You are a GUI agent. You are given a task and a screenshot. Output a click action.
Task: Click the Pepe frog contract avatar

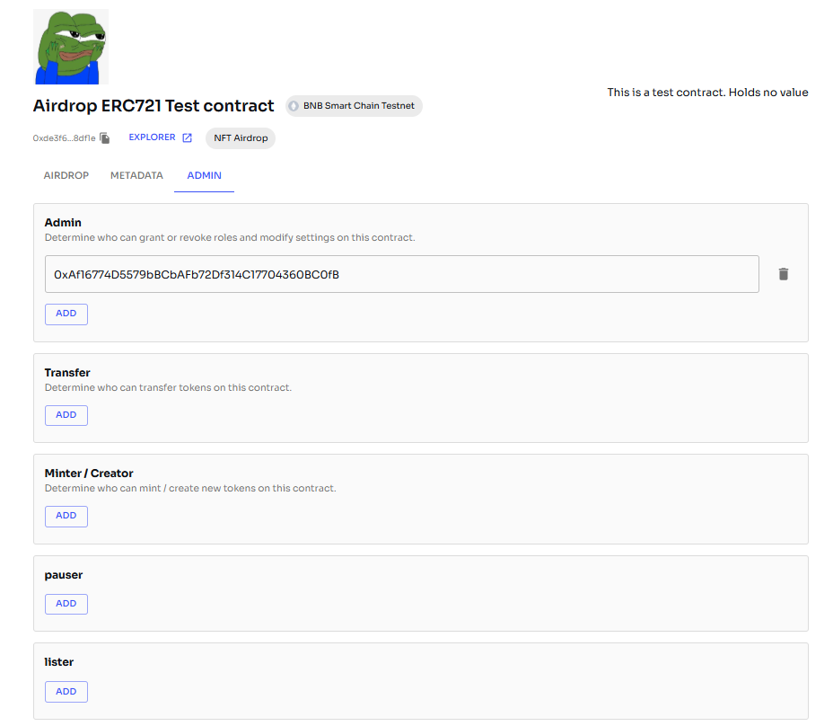click(71, 47)
